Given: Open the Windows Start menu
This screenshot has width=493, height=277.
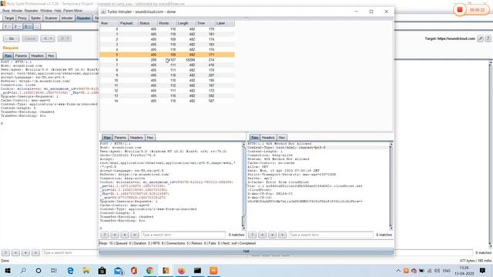Looking at the screenshot, I should click(x=7, y=270).
